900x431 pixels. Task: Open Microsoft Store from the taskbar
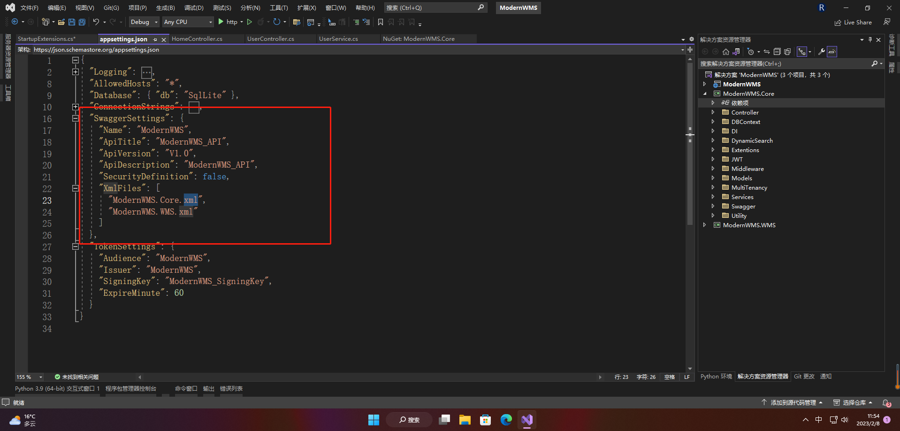[x=486, y=420]
